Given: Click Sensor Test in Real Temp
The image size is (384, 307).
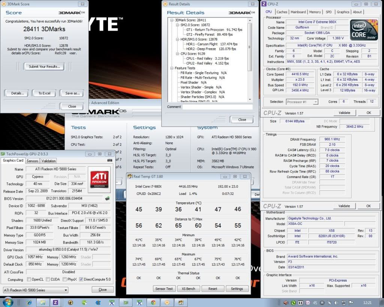Looking at the screenshot, I should coord(164,289).
